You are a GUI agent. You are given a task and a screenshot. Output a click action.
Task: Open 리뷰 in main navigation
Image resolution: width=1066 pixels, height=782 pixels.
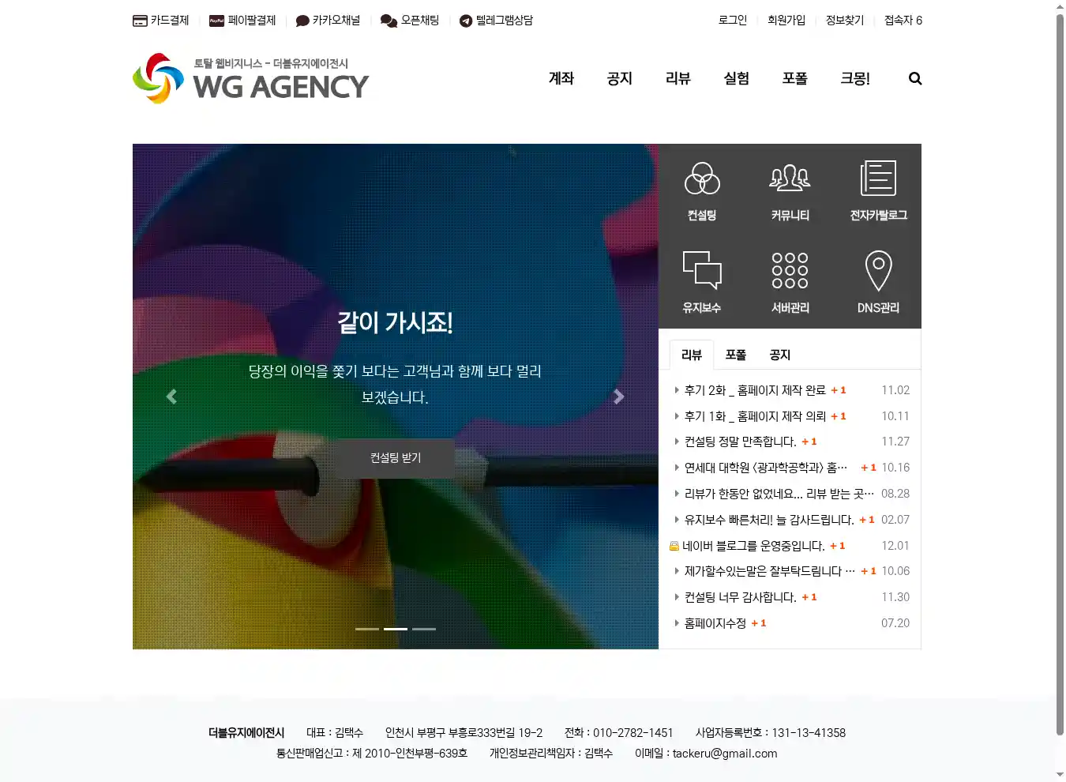pyautogui.click(x=678, y=78)
